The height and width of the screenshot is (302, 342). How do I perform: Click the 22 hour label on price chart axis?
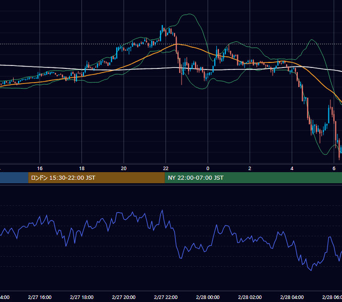[x=166, y=169]
